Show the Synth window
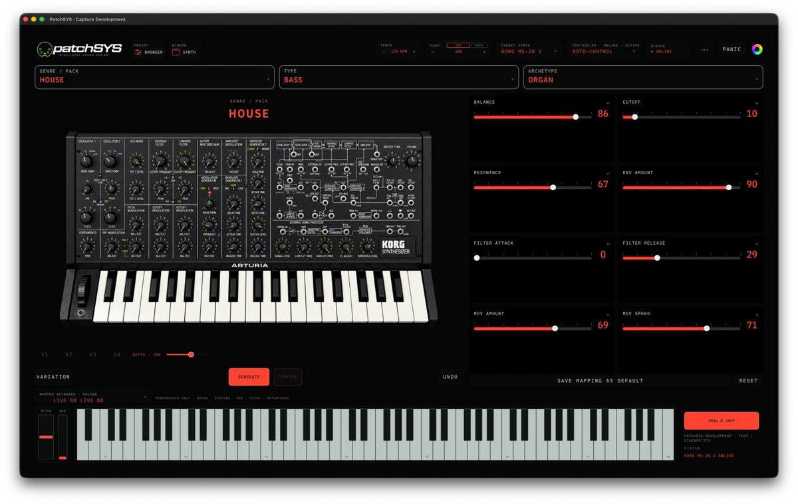 click(x=184, y=52)
